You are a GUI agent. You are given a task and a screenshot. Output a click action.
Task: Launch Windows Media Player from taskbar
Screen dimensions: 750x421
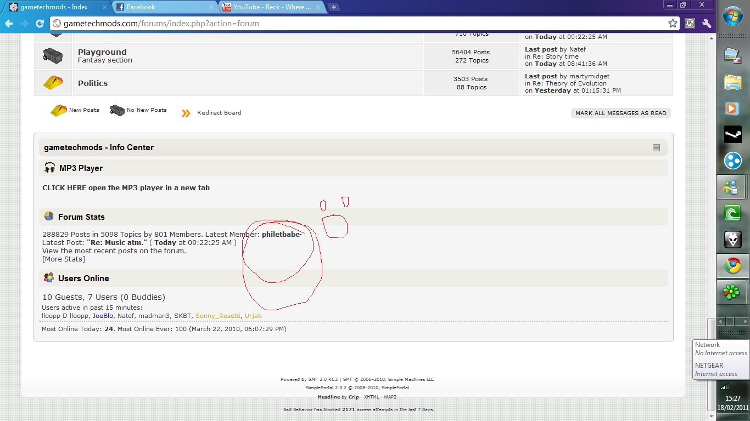[x=732, y=108]
